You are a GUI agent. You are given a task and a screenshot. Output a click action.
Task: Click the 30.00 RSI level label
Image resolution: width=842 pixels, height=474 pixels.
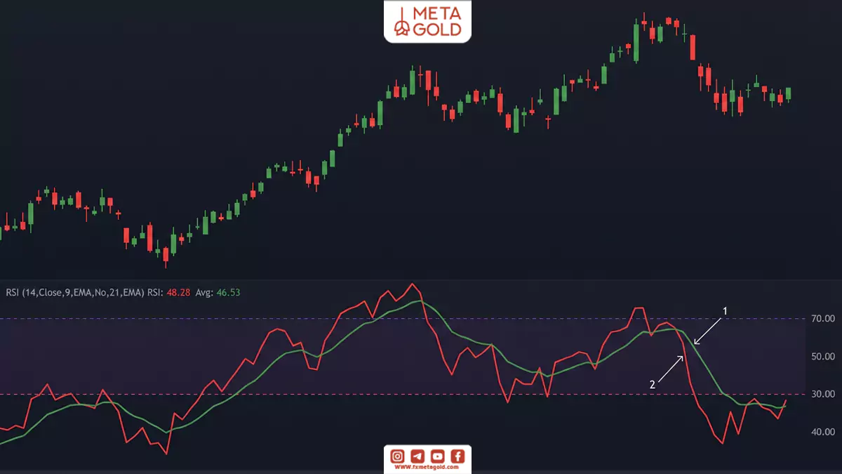pyautogui.click(x=822, y=394)
